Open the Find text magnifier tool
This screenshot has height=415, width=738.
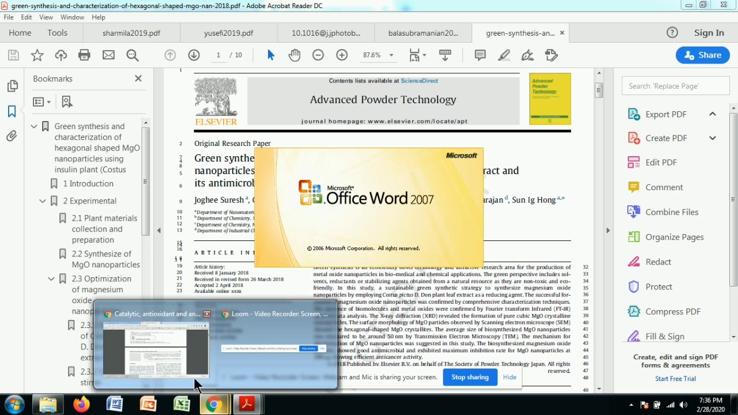click(133, 55)
